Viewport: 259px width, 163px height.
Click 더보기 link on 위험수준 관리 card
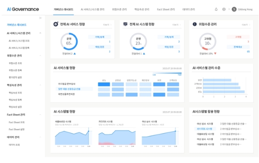(246, 25)
